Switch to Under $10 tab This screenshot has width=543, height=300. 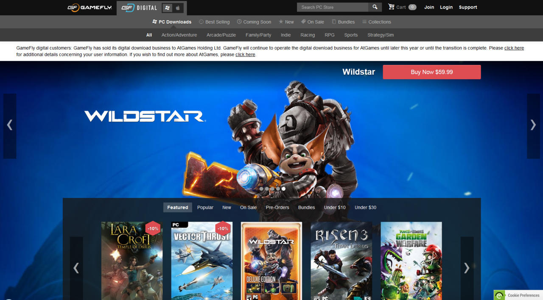click(335, 207)
